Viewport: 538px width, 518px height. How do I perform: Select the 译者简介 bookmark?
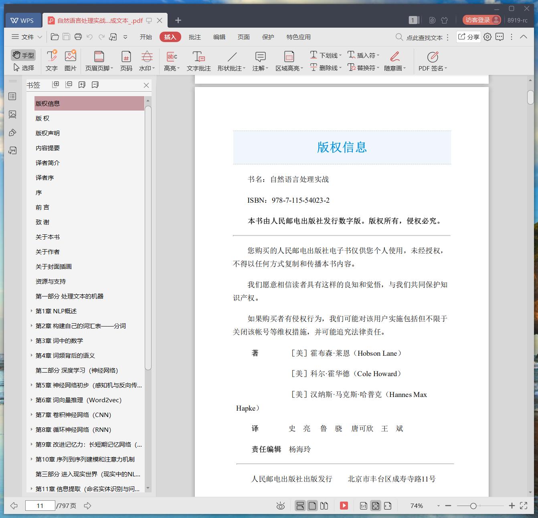point(48,163)
